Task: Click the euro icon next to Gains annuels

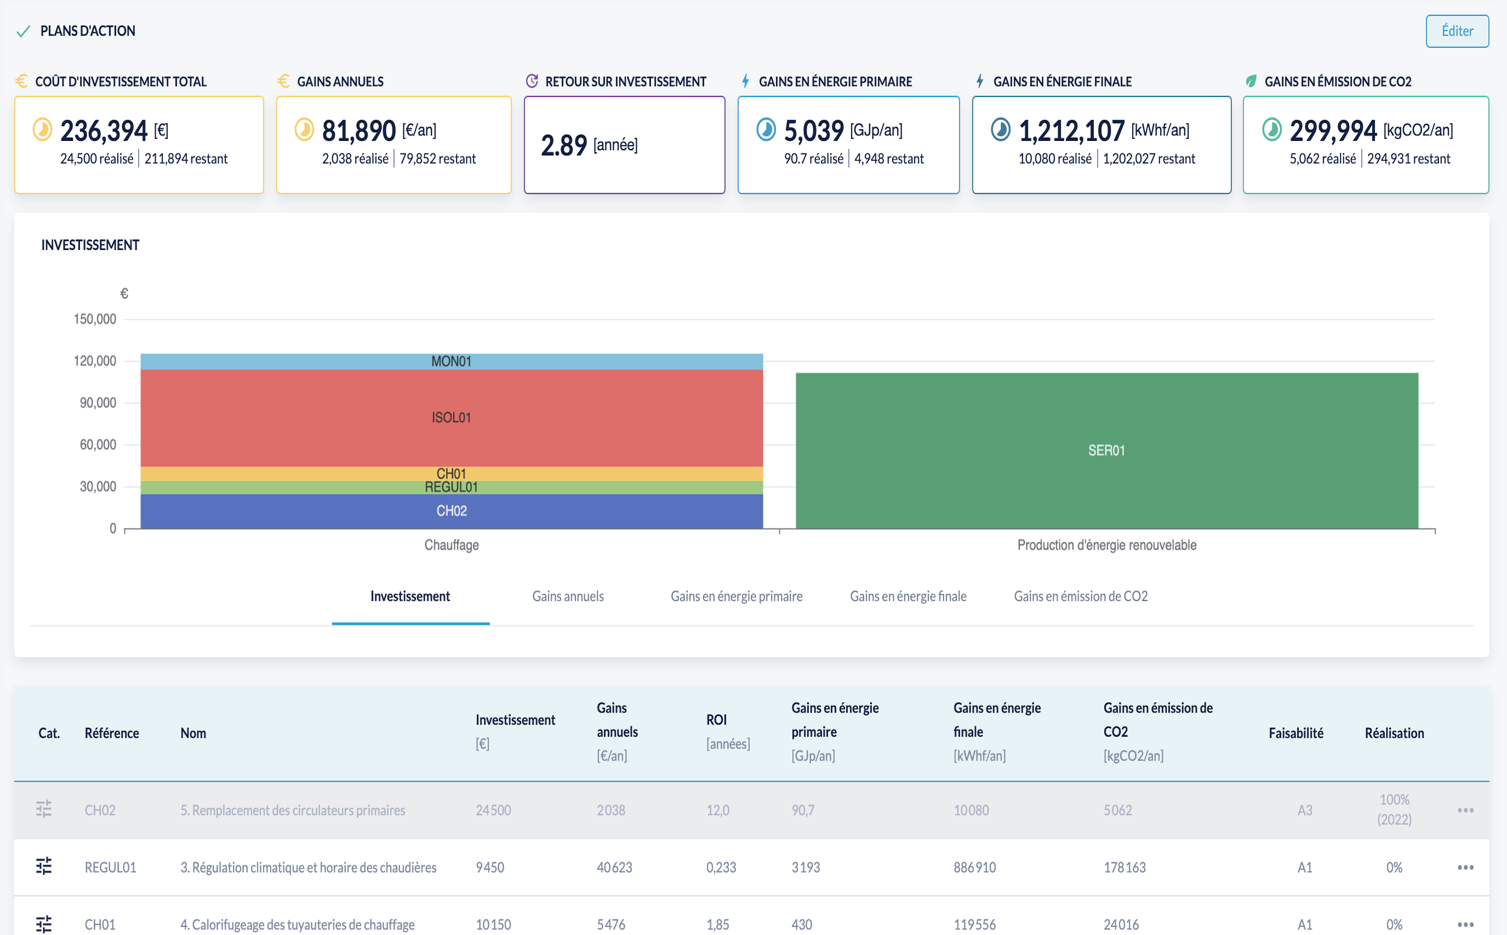Action: click(x=284, y=81)
